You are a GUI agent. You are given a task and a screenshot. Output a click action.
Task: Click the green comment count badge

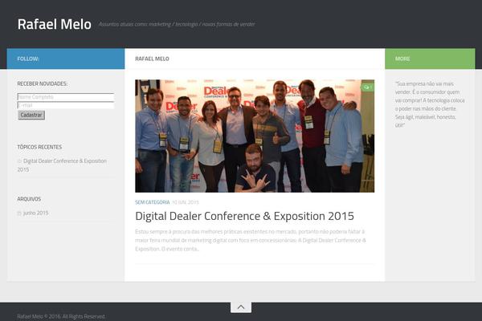tap(367, 87)
